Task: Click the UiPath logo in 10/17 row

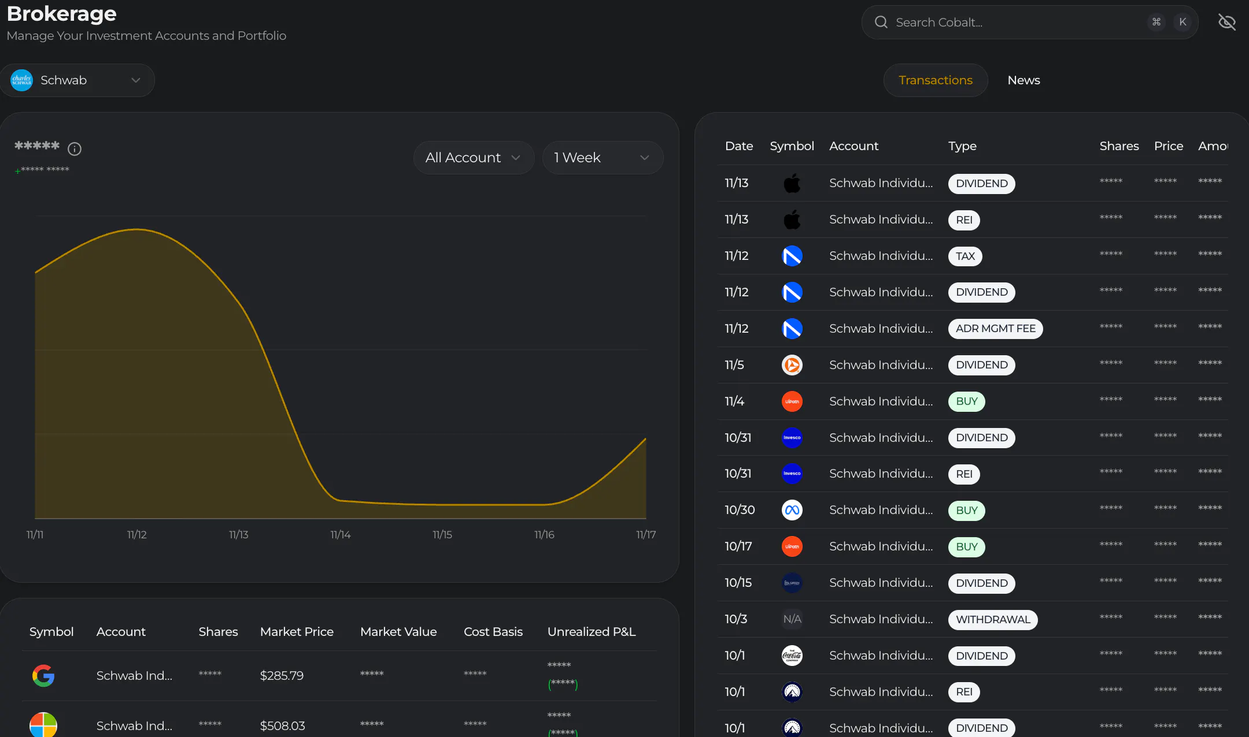Action: [792, 546]
